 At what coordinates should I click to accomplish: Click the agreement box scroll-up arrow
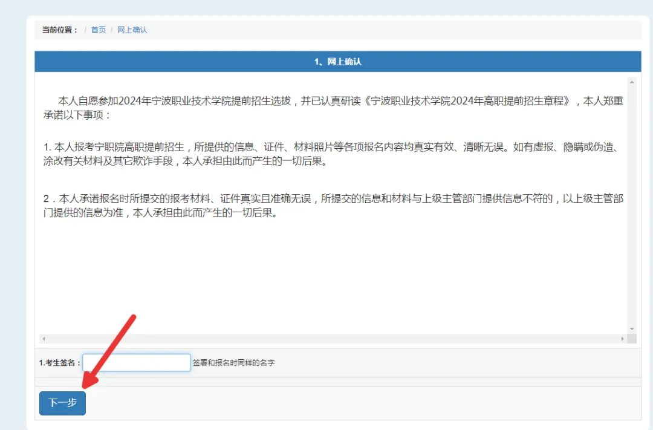click(x=632, y=82)
